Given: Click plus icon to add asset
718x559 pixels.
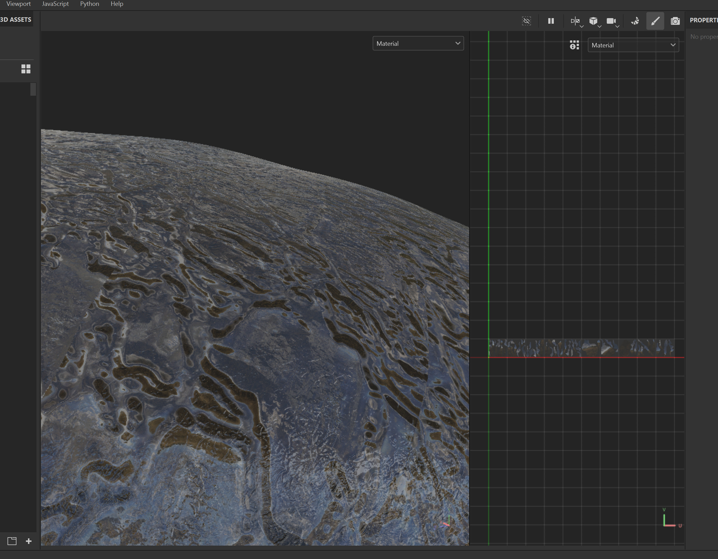Looking at the screenshot, I should click(x=29, y=541).
